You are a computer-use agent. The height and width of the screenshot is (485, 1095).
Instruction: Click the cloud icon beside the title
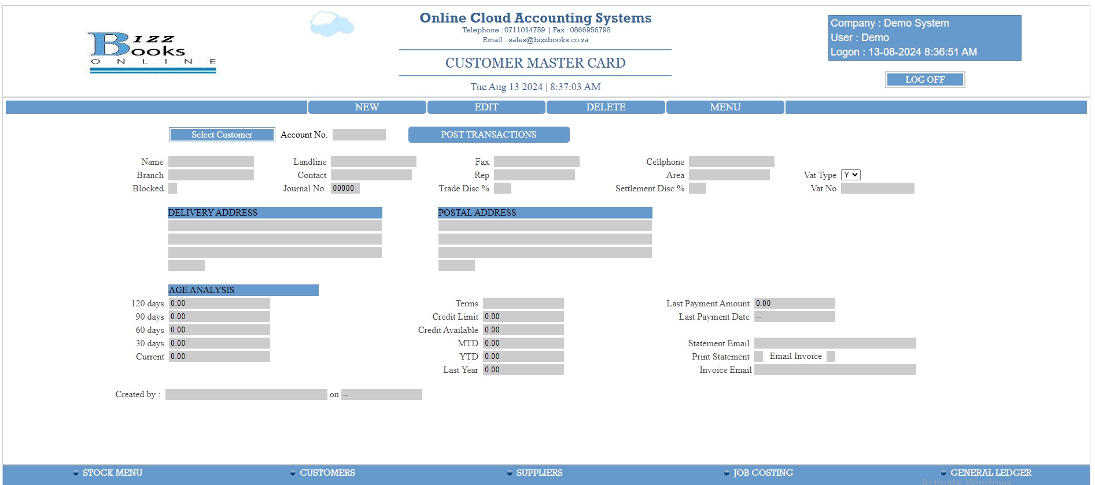[331, 24]
